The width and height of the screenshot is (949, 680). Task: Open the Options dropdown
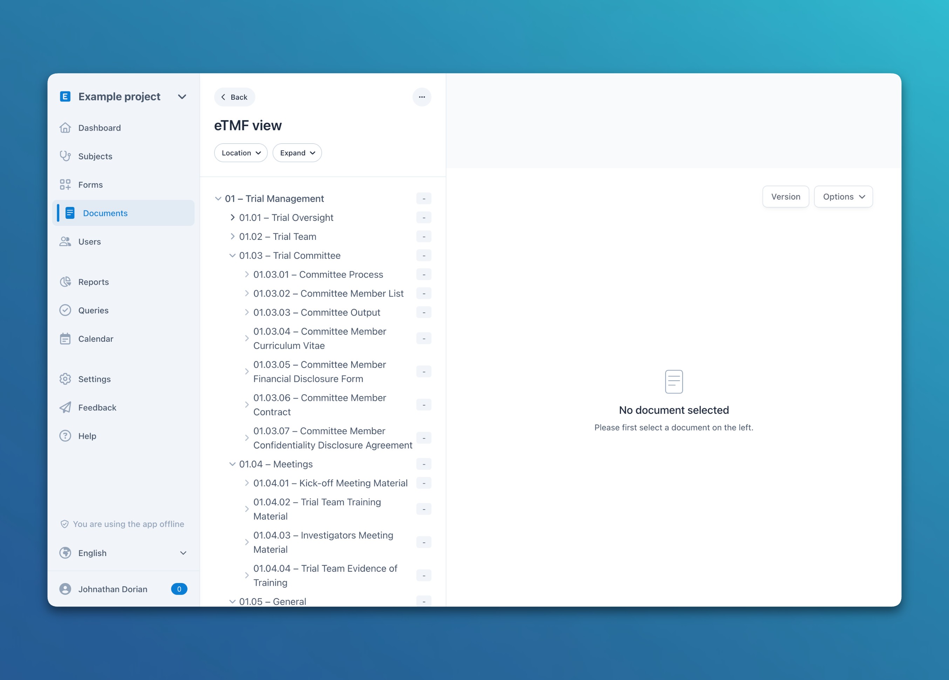point(844,196)
